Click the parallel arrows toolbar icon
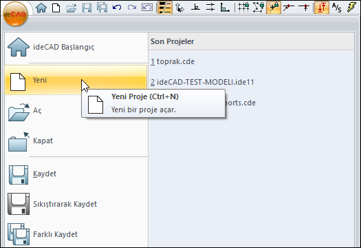 tap(210, 8)
